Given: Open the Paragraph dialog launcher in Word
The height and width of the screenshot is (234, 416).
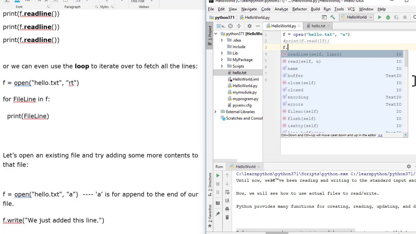Looking at the screenshot, I should (97, 7).
